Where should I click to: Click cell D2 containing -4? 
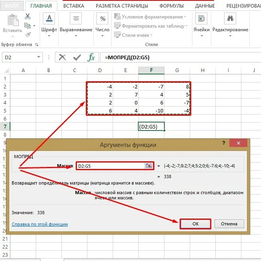(100, 87)
